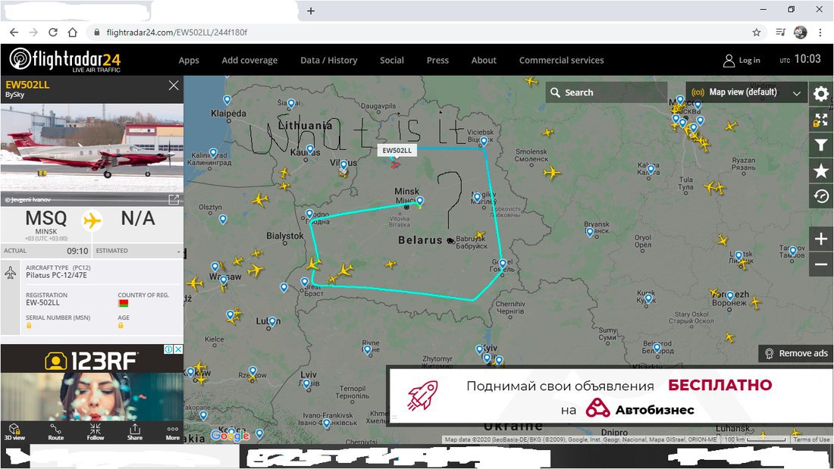Open the 123RF advertisement
834x469 pixels.
[x=92, y=382]
